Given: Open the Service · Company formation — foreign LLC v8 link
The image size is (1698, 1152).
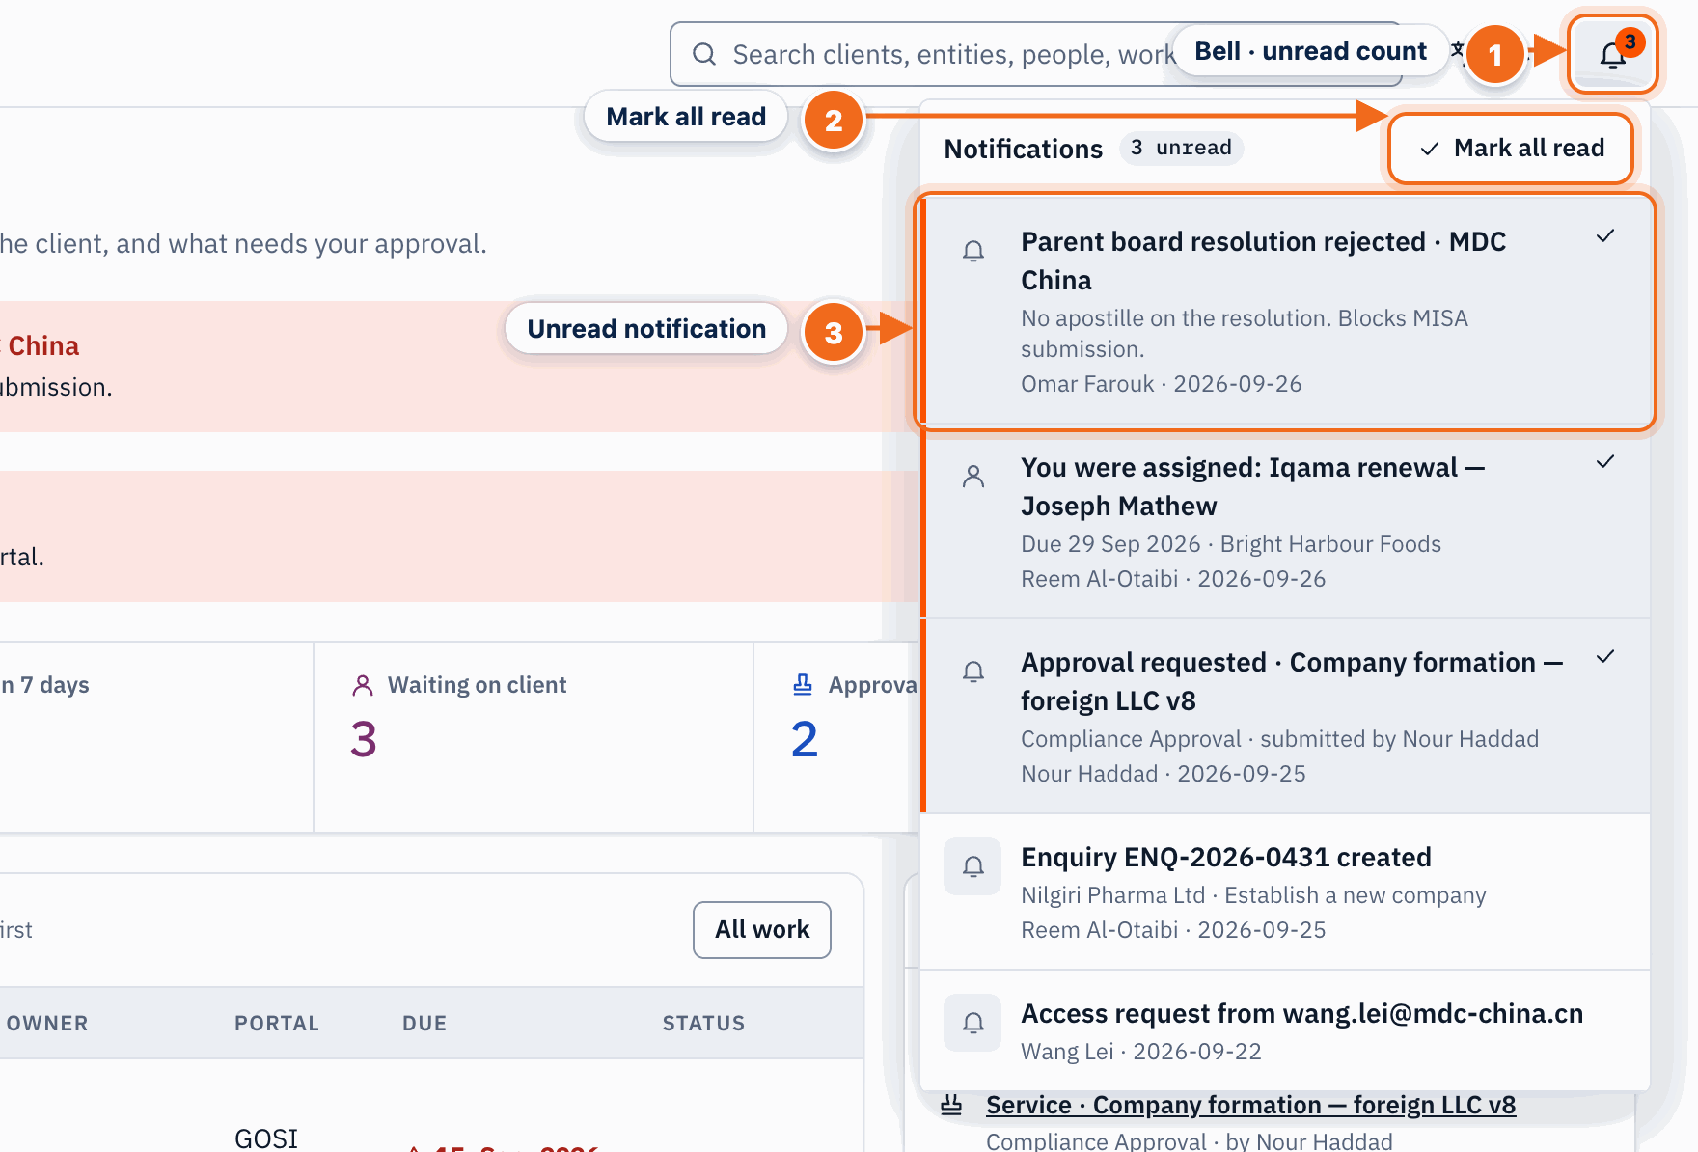Looking at the screenshot, I should click(1250, 1105).
